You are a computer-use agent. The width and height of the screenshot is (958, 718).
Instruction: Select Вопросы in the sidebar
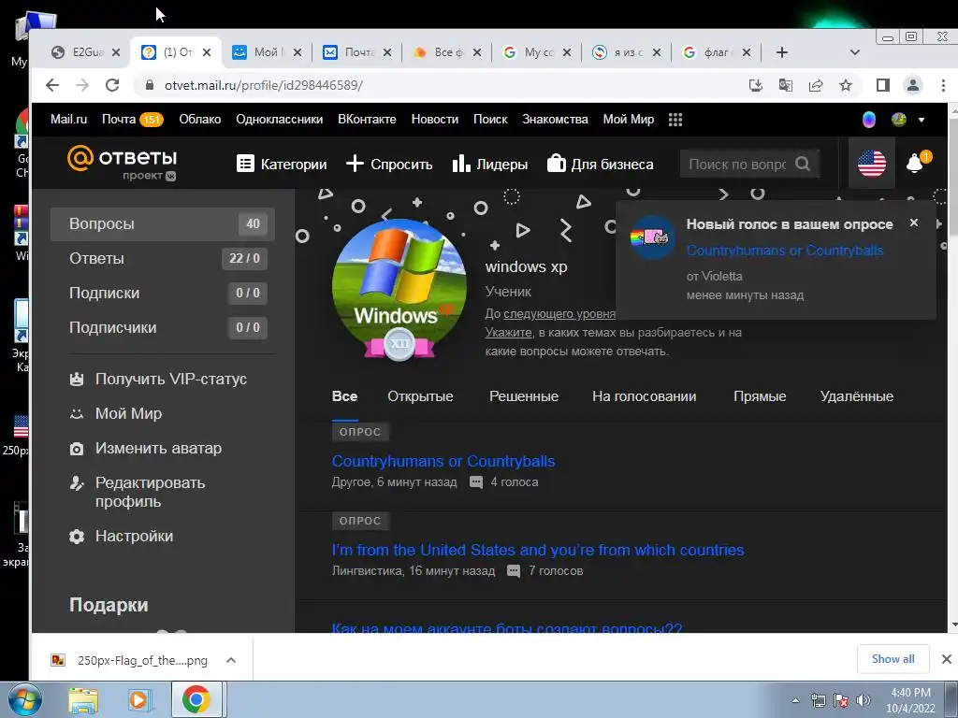(x=163, y=224)
